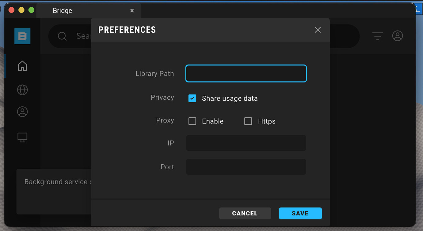Click the Port input field
Screen dimensions: 423x231
[246, 167]
